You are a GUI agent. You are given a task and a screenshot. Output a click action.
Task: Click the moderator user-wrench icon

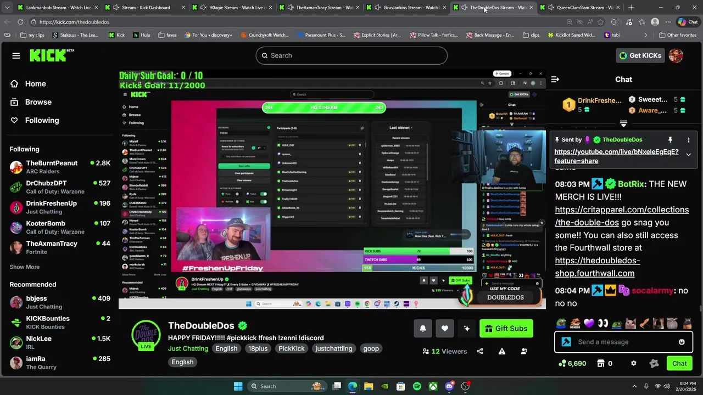point(524,352)
